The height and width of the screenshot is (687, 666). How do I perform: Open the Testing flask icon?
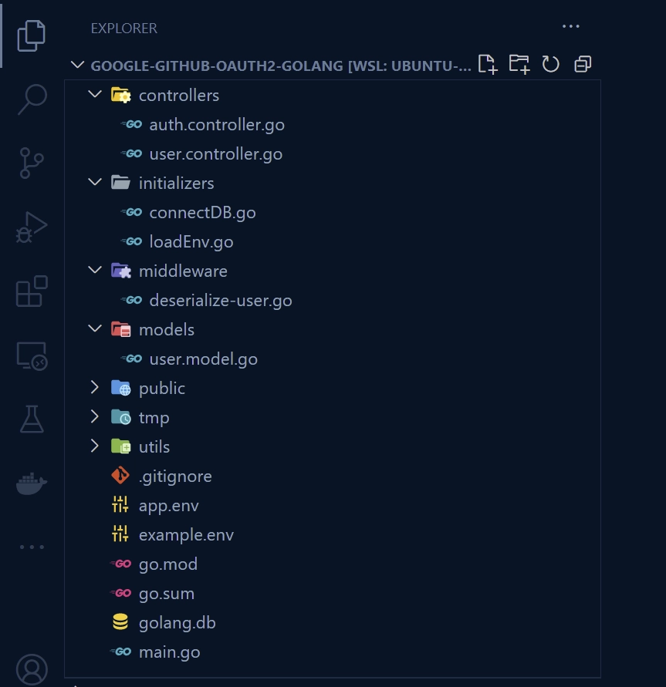(32, 419)
